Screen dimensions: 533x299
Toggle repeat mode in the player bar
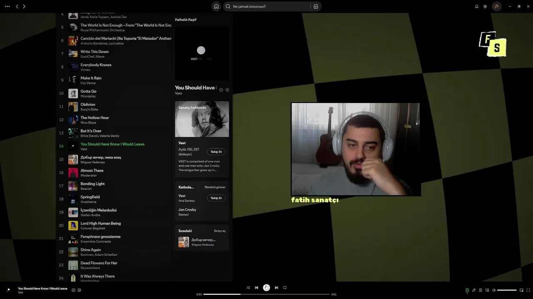285,287
